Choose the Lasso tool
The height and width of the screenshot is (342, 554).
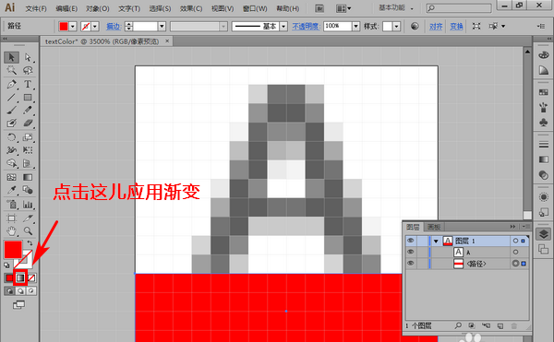pos(28,70)
